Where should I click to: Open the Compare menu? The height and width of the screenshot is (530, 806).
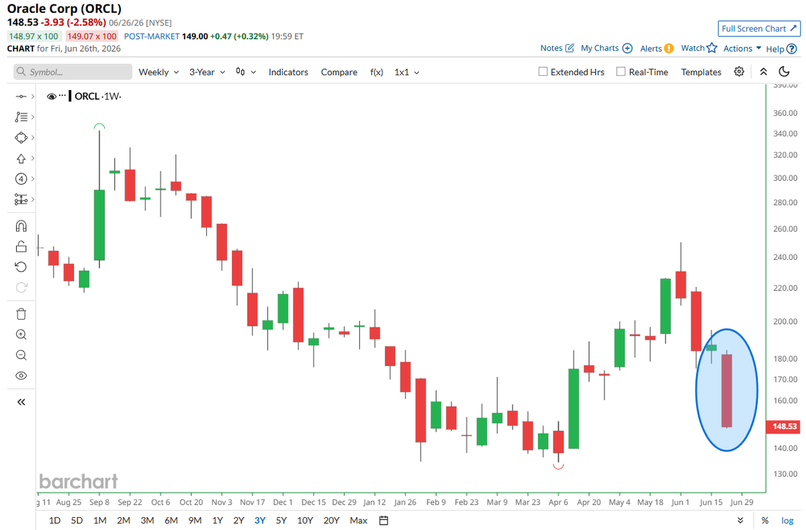339,72
